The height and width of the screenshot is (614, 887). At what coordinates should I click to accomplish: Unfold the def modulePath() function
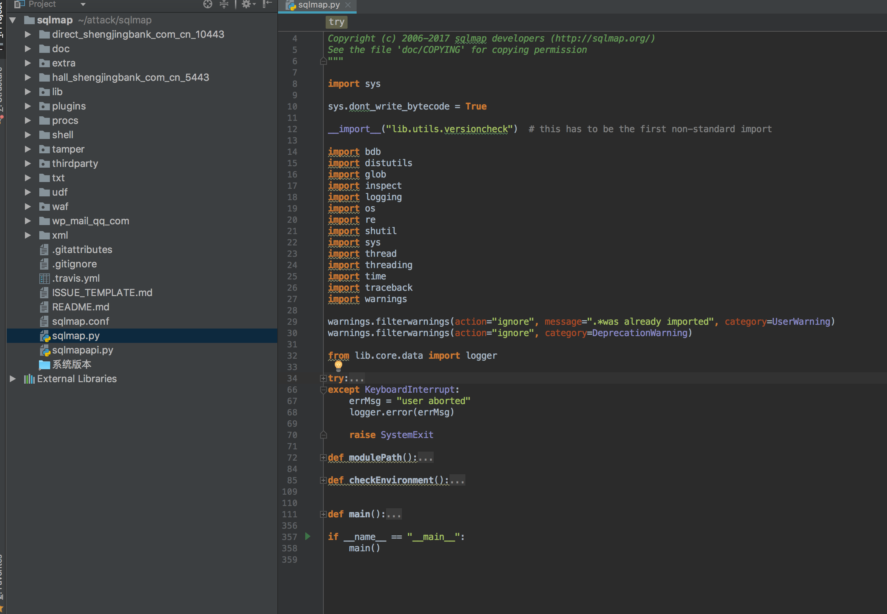[x=323, y=458]
